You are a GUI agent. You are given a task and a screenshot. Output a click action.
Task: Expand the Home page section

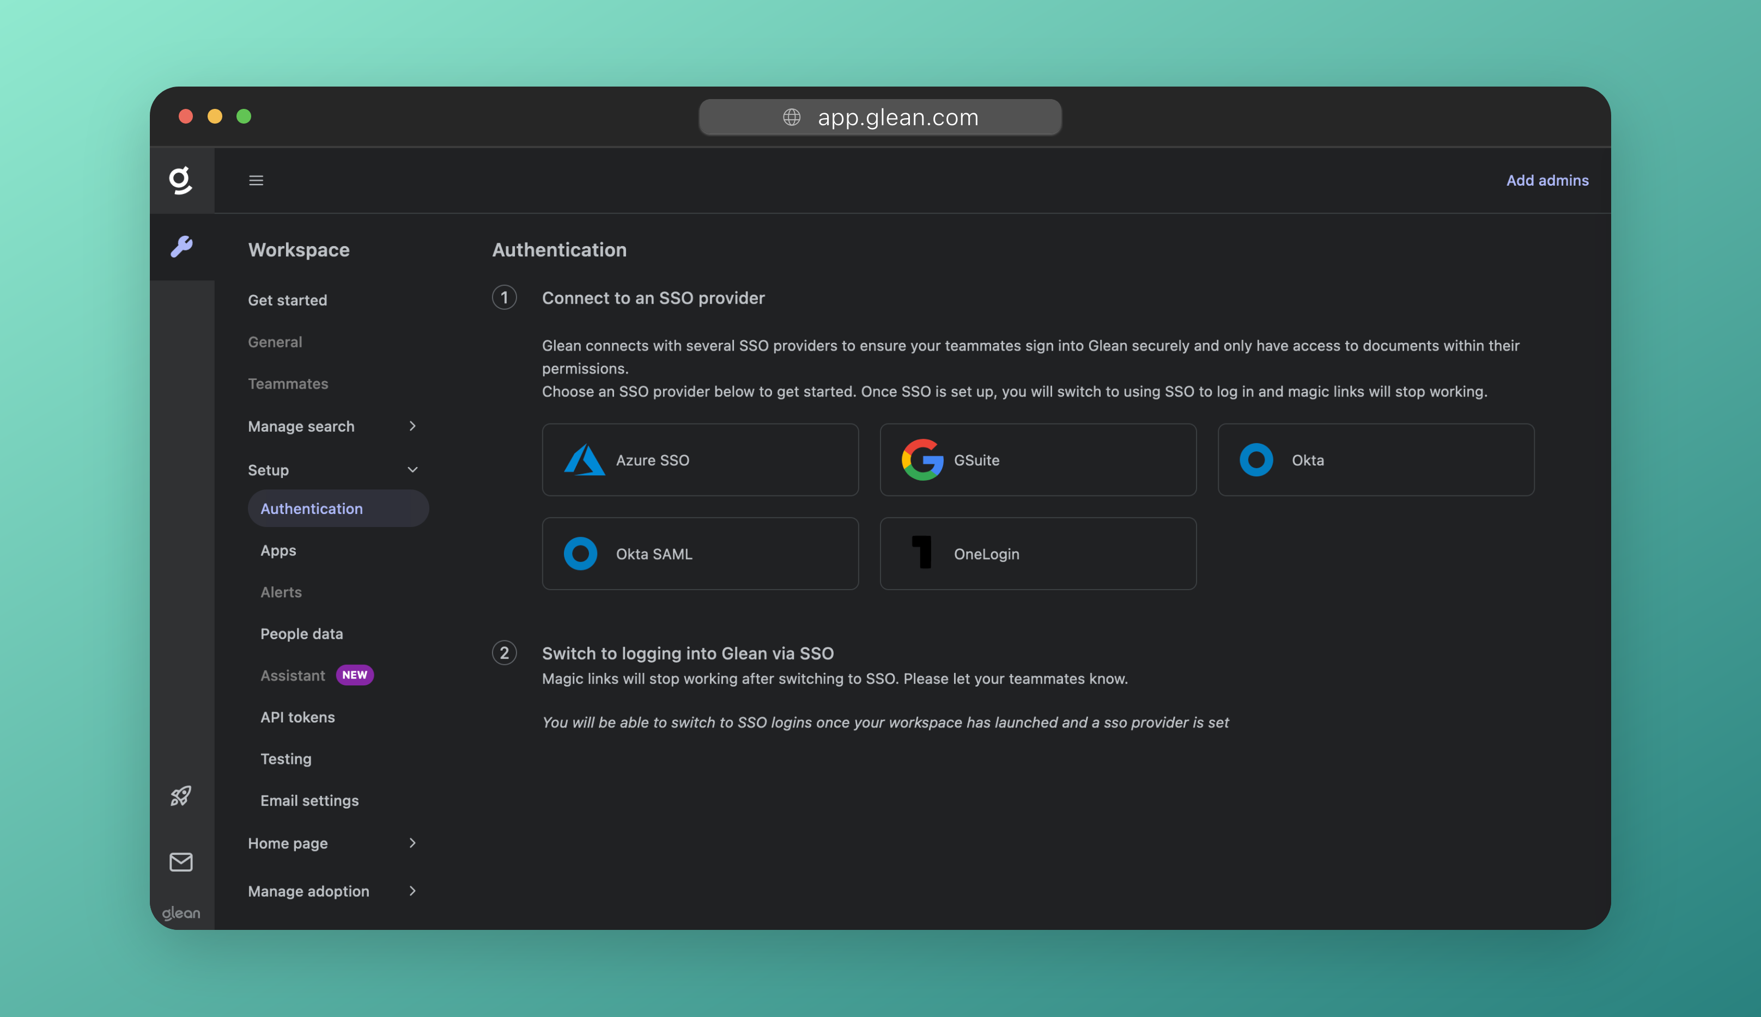coord(411,843)
